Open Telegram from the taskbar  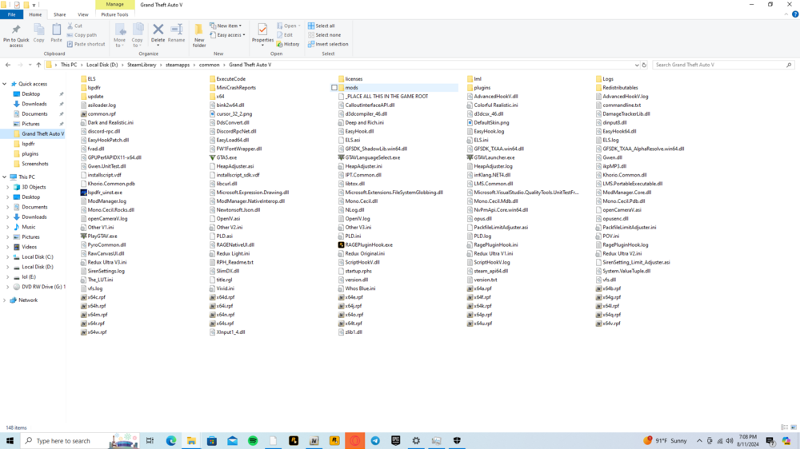[375, 441]
